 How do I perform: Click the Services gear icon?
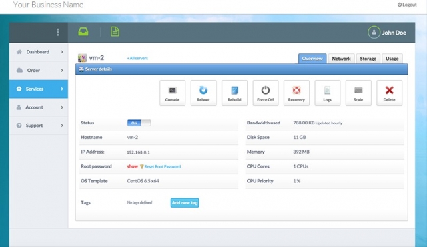pos(19,89)
